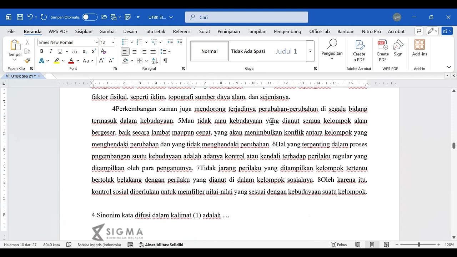Screen dimensions: 457x257
Task: Open the Sign tool
Action: 398,48
